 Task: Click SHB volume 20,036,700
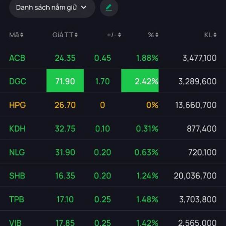[x=195, y=176]
